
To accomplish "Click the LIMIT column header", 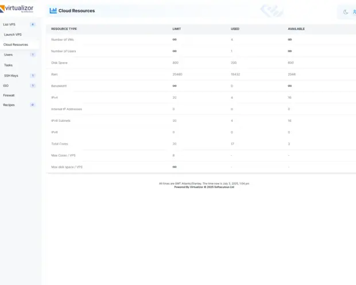I will [x=177, y=29].
